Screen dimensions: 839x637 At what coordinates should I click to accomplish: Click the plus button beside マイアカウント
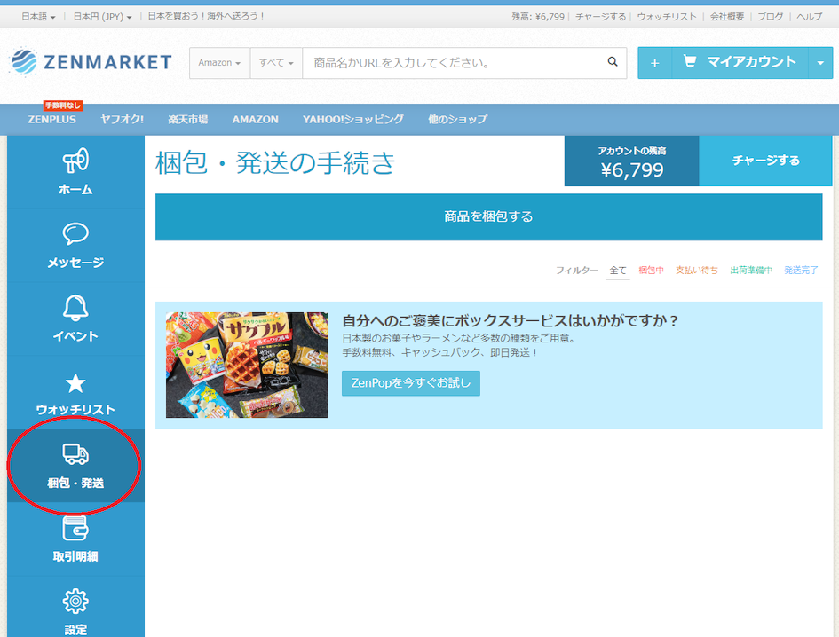click(x=654, y=63)
